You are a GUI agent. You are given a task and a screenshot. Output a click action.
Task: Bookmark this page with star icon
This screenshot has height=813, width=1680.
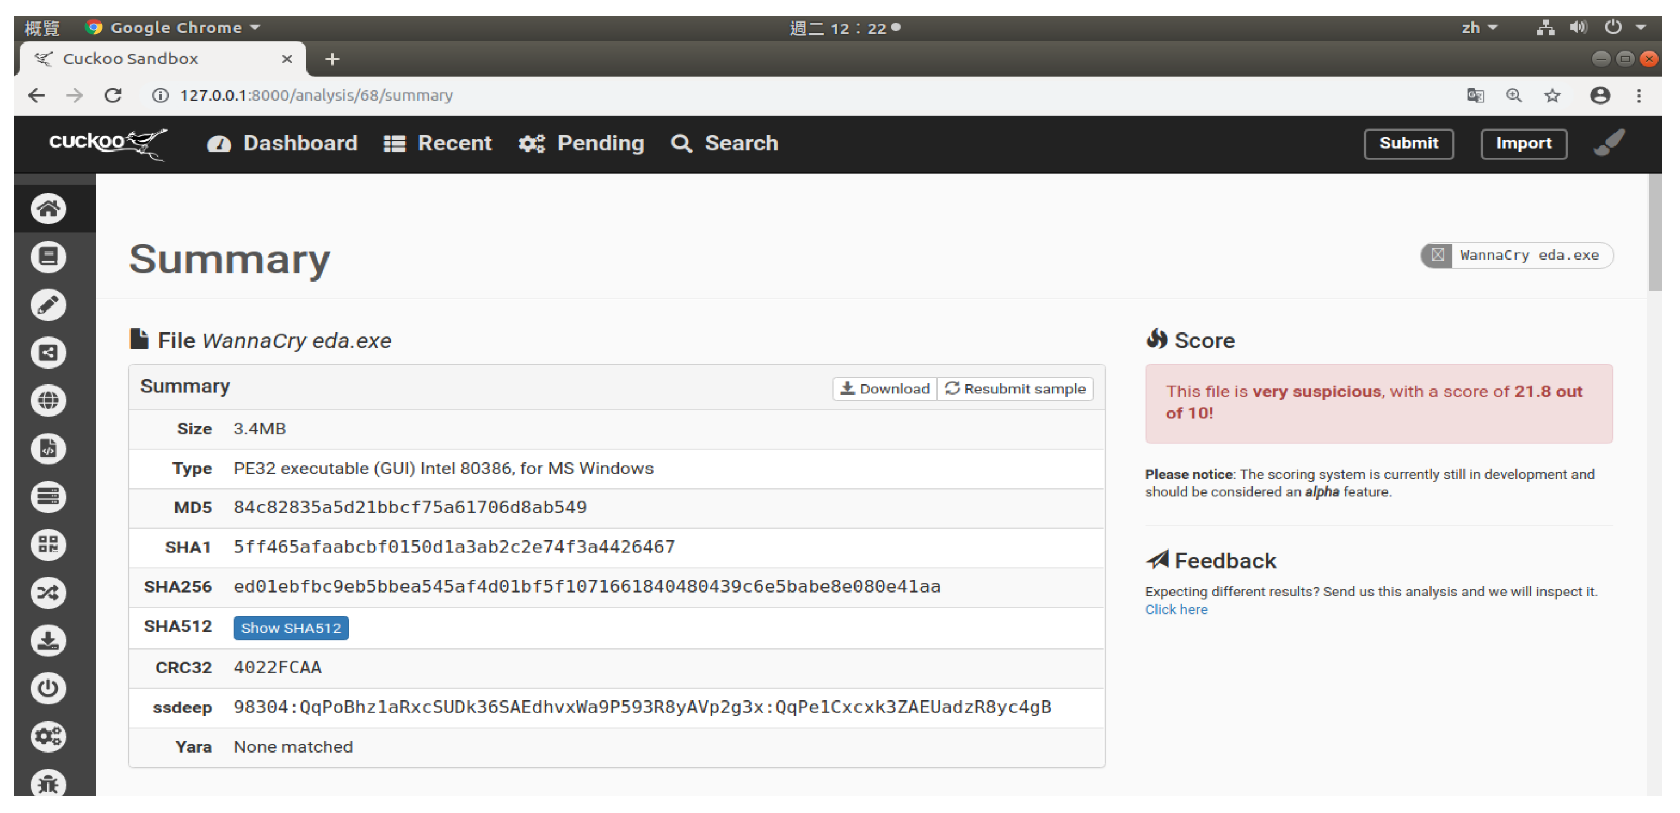(1552, 96)
